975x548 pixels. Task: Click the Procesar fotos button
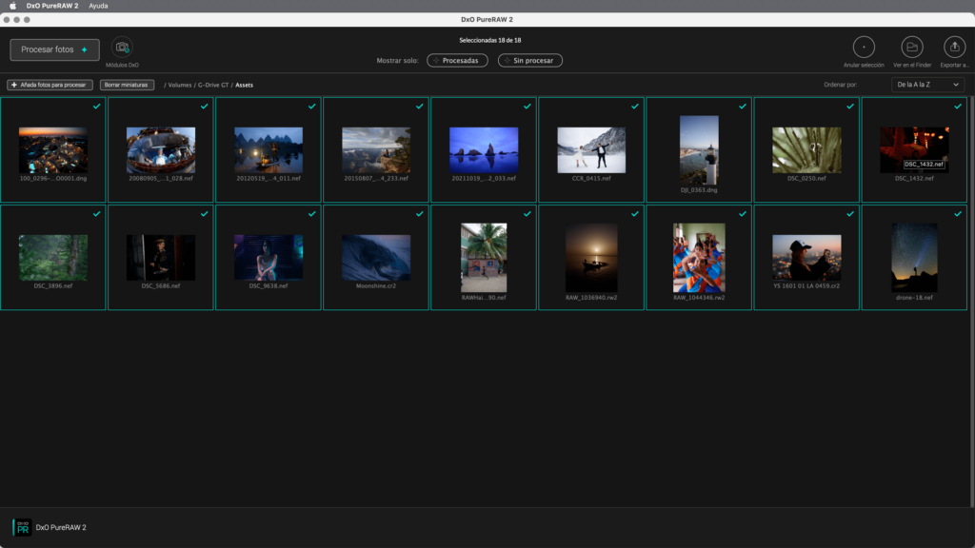point(54,49)
